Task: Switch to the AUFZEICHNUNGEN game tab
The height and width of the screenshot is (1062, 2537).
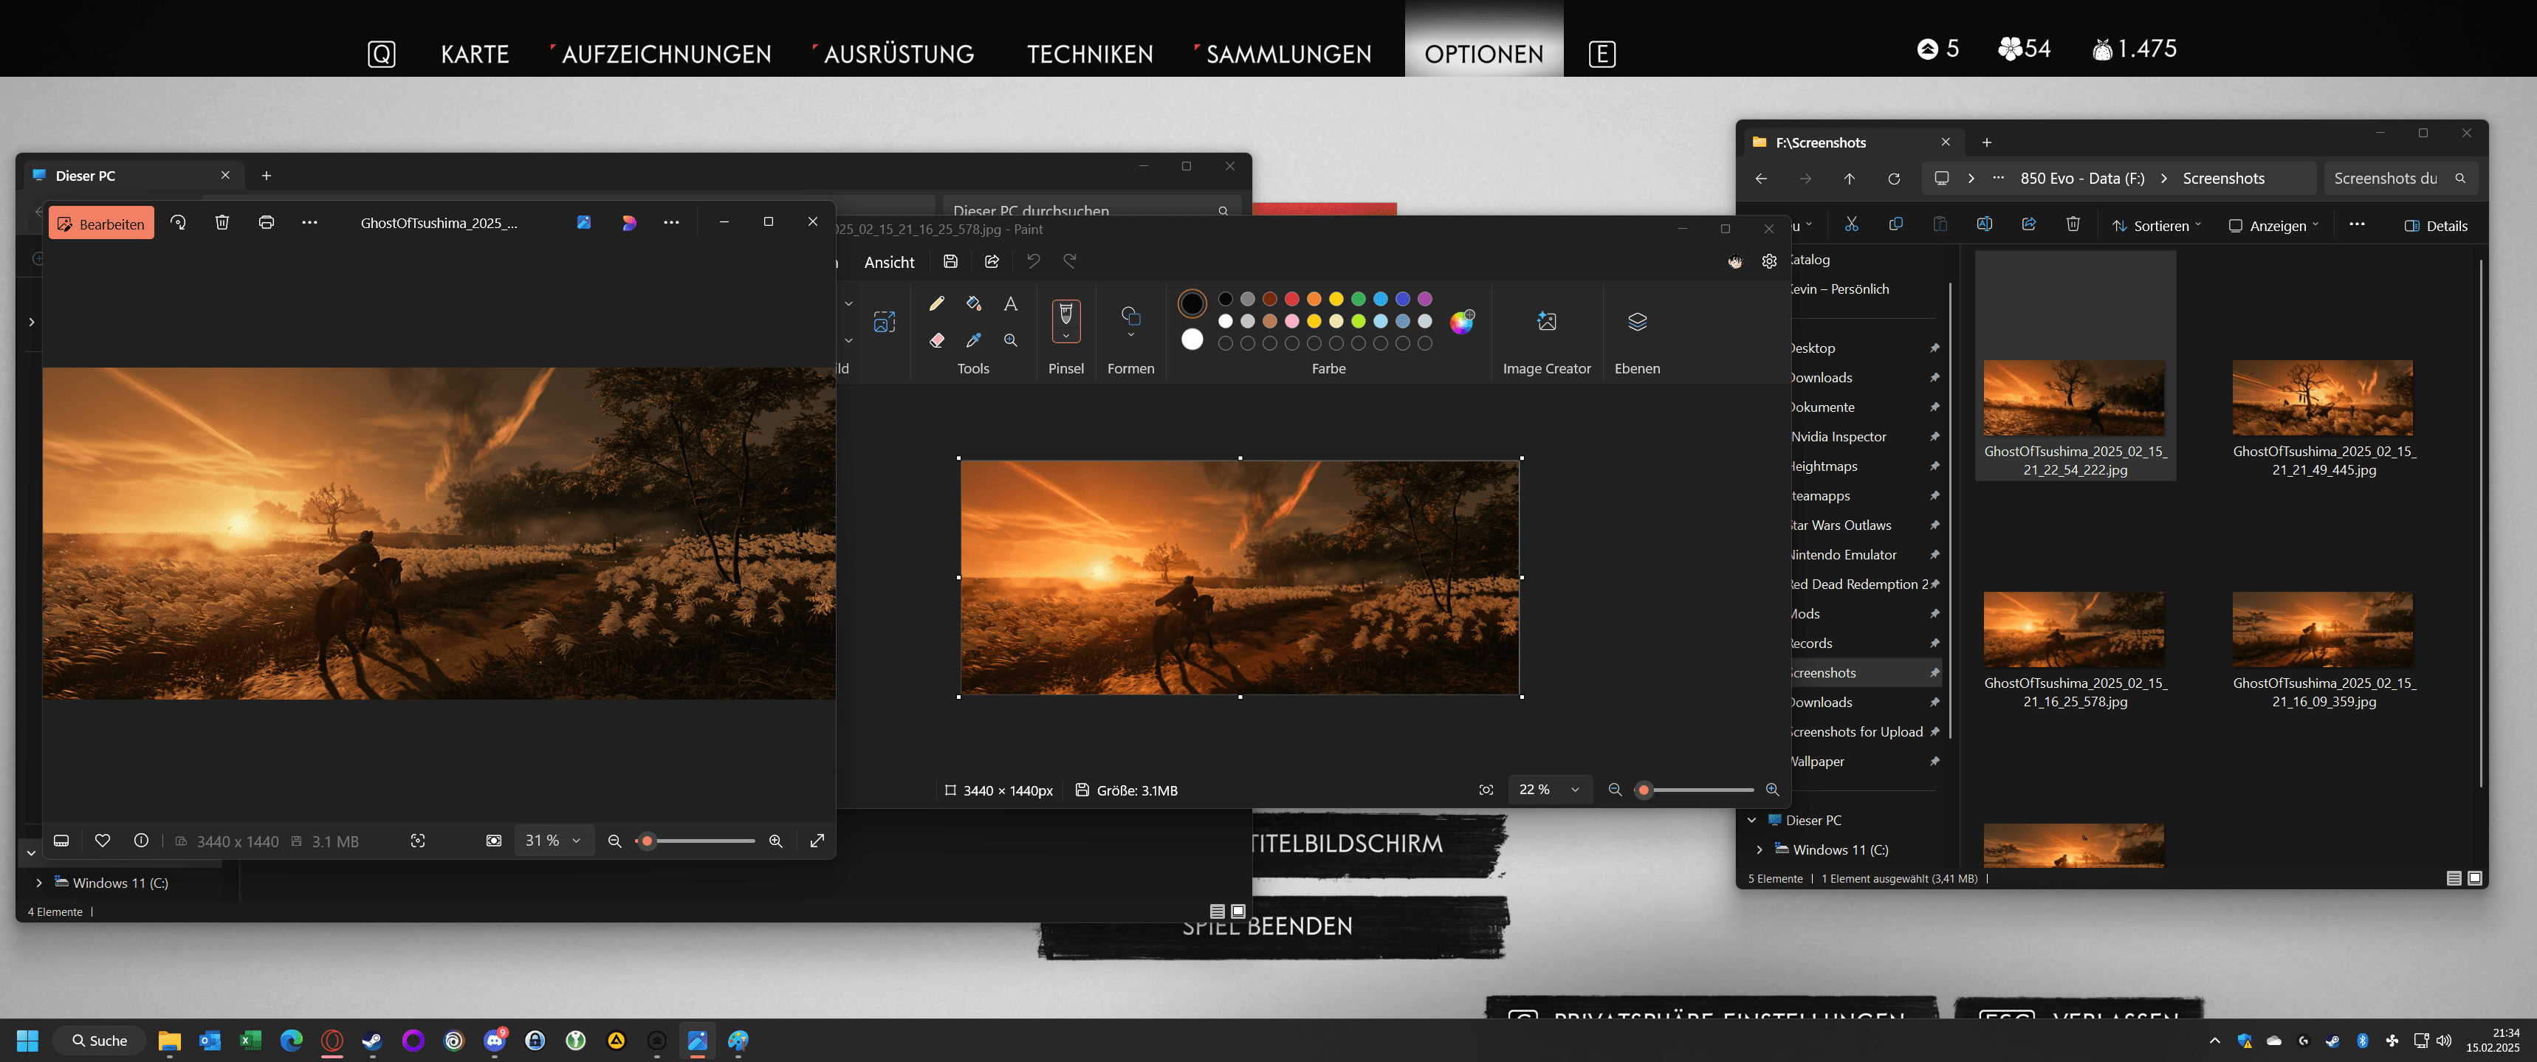Action: [667, 54]
